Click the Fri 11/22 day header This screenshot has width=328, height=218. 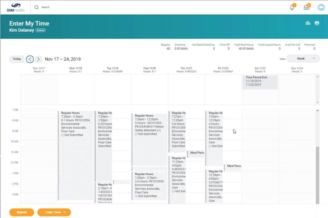[x=223, y=70]
